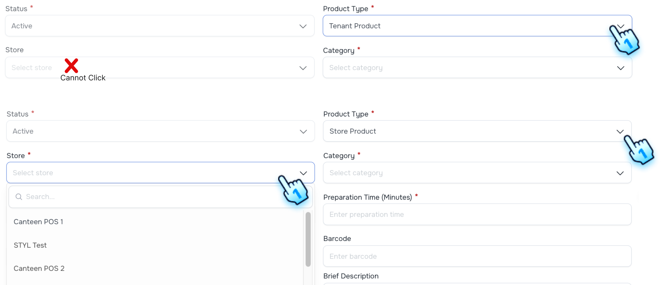Select STYL Test from the store list
The height and width of the screenshot is (285, 665).
click(30, 245)
